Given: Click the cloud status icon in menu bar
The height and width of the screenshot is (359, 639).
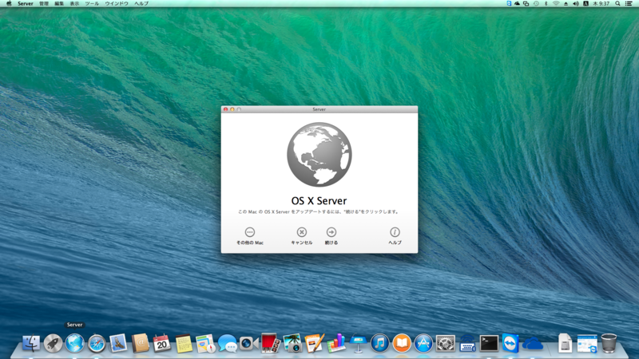Looking at the screenshot, I should [517, 3].
